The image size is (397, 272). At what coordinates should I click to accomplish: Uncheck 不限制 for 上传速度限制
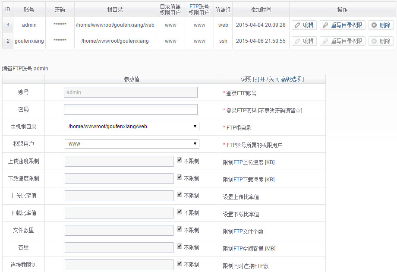pos(180,160)
